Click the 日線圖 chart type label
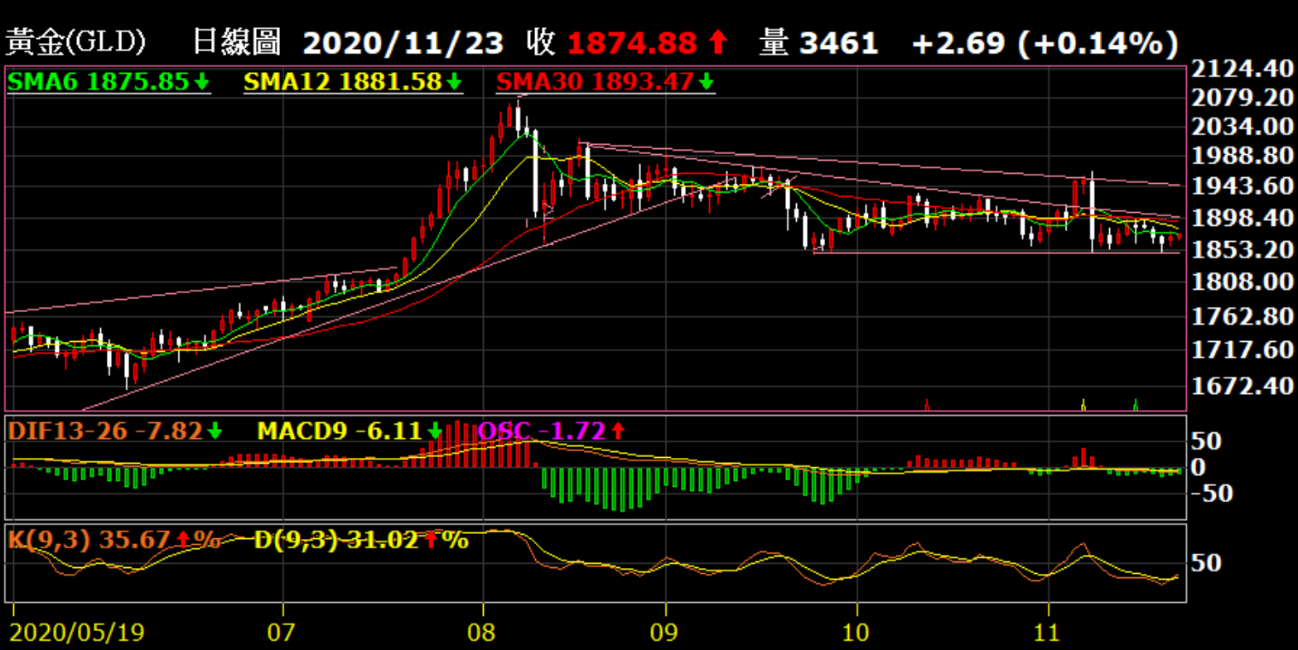The image size is (1298, 650). click(236, 42)
